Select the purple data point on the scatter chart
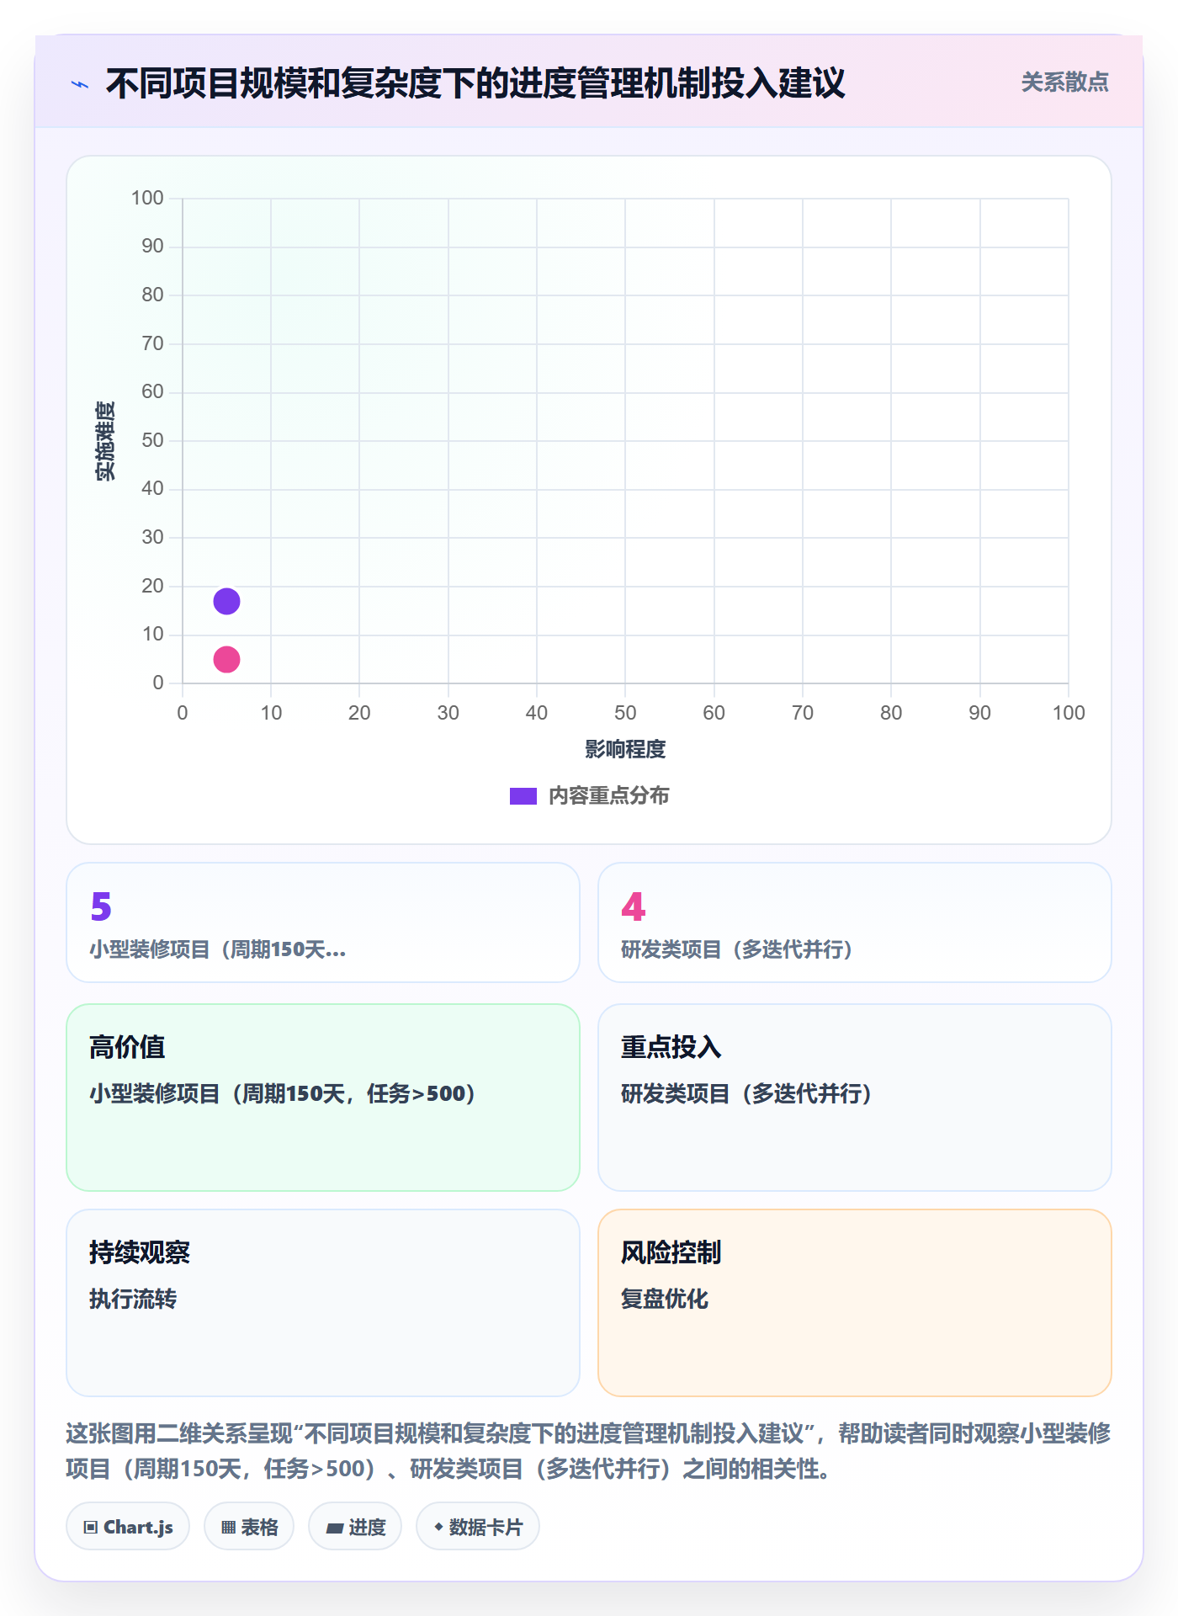1178x1616 pixels. tap(226, 601)
